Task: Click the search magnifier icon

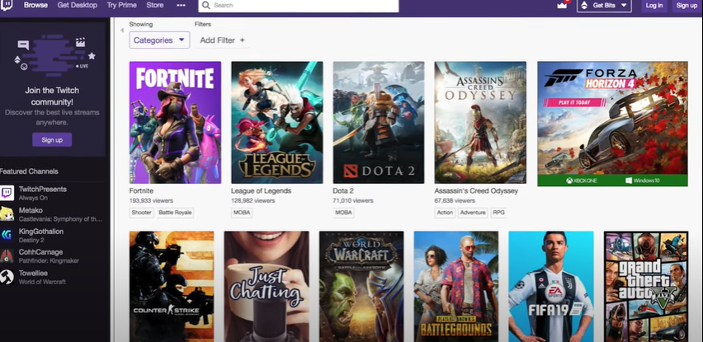Action: click(205, 6)
